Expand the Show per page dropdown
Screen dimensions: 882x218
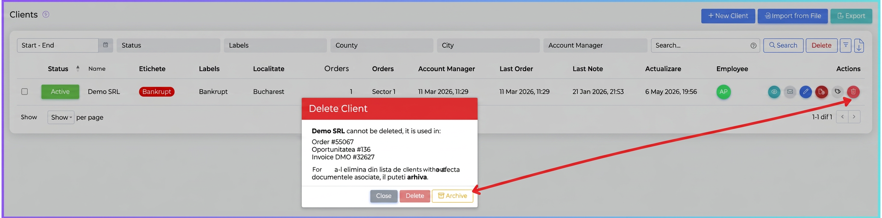tap(61, 117)
